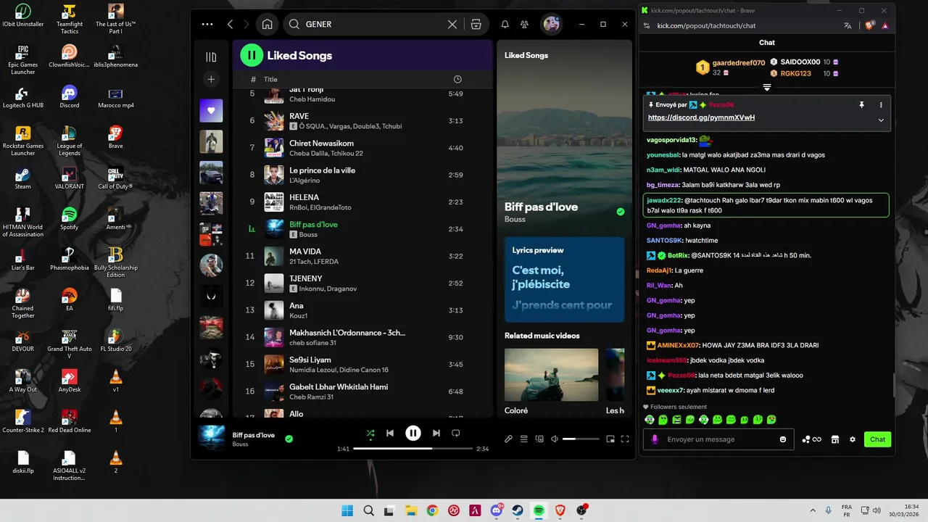Open Spotify three-dot app menu
Screen dimensions: 928x522
(207, 24)
